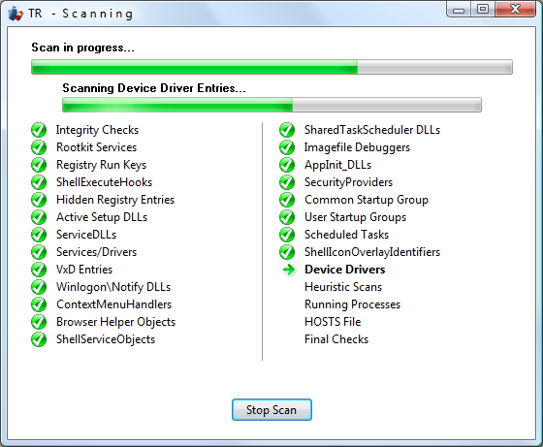Click the Scanning Device Driver Entries status text
The image size is (543, 447).
154,88
